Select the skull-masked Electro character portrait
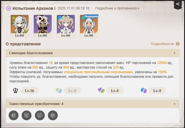The width and height of the screenshot is (185, 128). tap(43, 26)
